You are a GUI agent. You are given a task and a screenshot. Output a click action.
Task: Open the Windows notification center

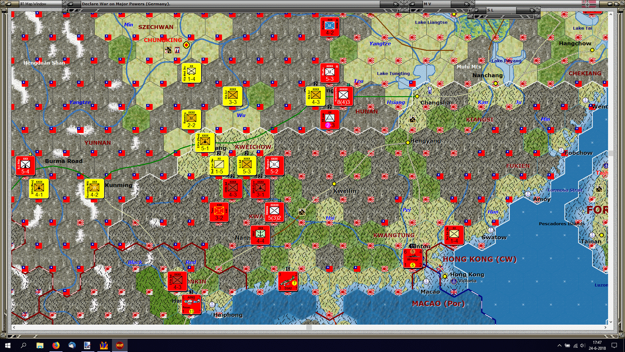(x=614, y=345)
